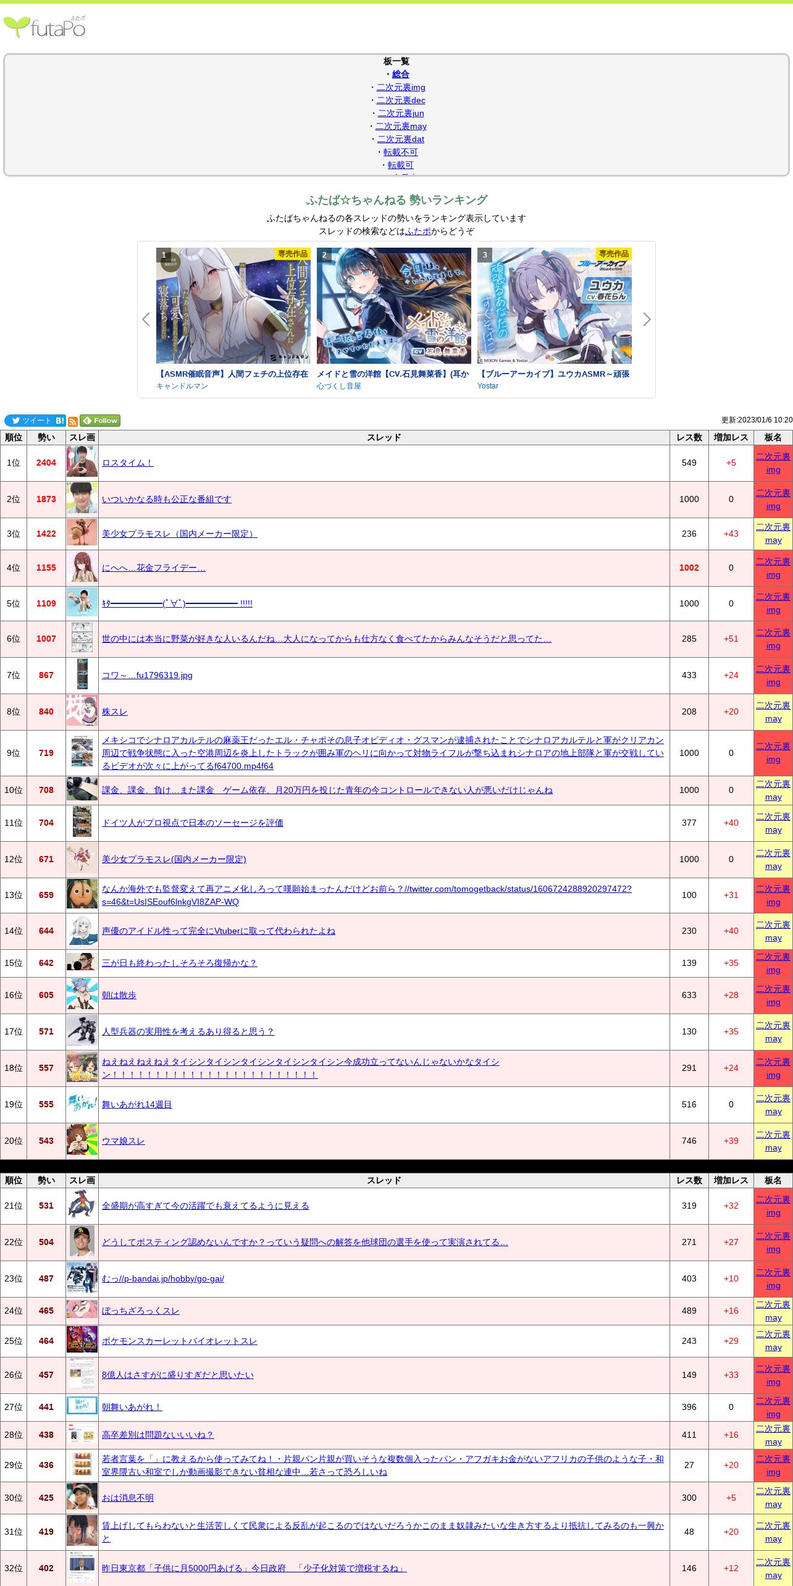The width and height of the screenshot is (793, 1586).
Task: Open 二次元裏 may board in the ウマ娘スレ row
Action: coord(773,1141)
